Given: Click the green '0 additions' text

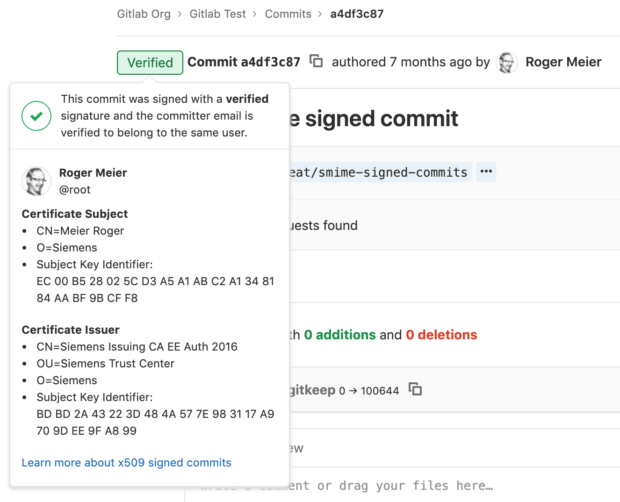Looking at the screenshot, I should pyautogui.click(x=340, y=335).
